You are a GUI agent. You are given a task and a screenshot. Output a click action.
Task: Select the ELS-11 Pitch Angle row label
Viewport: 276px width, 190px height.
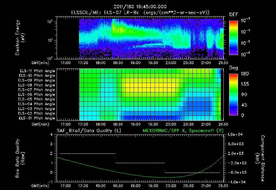tap(37, 71)
